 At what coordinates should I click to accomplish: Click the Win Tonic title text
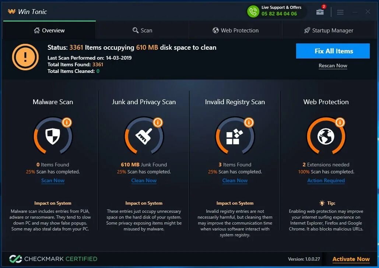point(32,12)
